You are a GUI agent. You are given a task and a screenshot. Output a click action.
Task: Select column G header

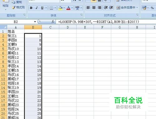(120, 27)
